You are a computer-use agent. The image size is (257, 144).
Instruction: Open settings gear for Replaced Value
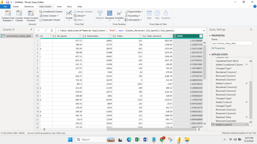coord(246,117)
